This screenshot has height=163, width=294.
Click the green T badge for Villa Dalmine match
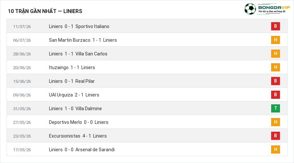tap(275, 108)
